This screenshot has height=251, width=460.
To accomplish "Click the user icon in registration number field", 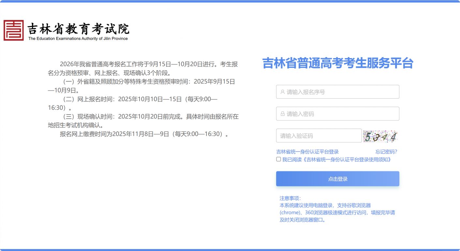I will (x=282, y=92).
